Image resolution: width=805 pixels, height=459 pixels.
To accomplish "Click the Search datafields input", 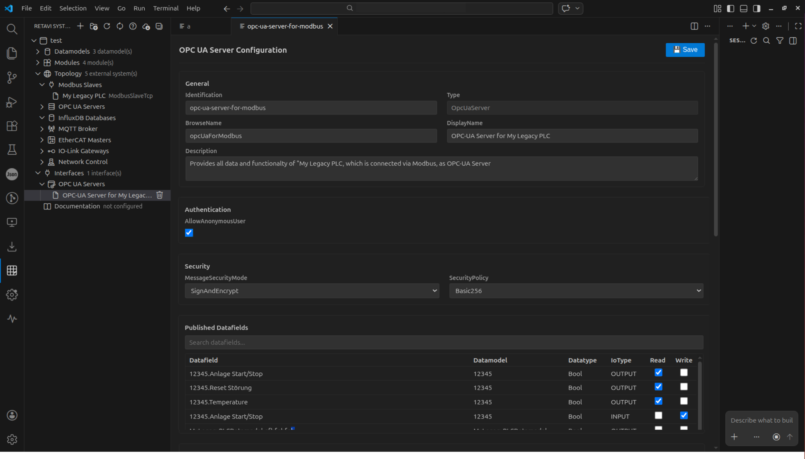I will pos(444,342).
